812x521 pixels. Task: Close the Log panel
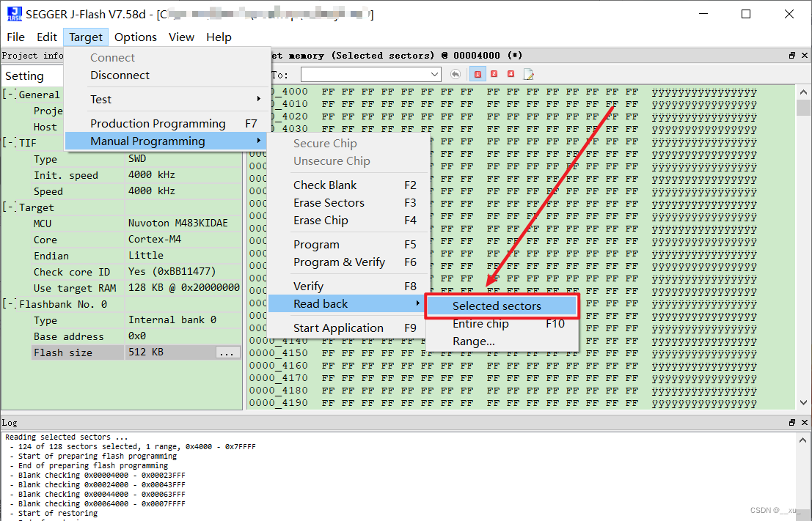tap(804, 423)
